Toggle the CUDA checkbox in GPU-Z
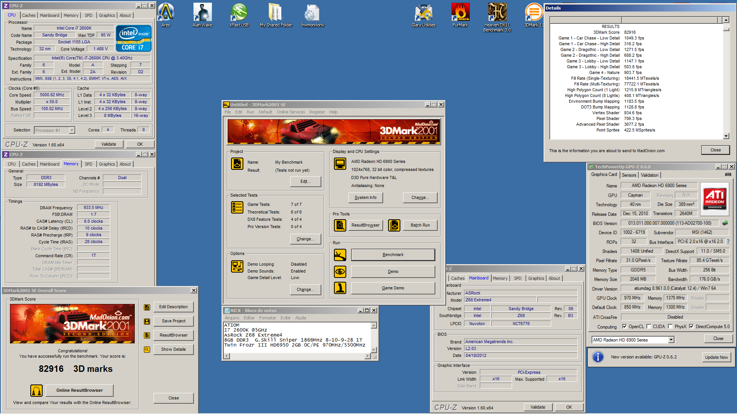Image resolution: width=737 pixels, height=414 pixels. 649,327
